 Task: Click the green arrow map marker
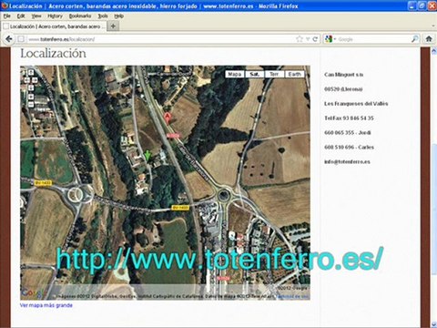[147, 155]
